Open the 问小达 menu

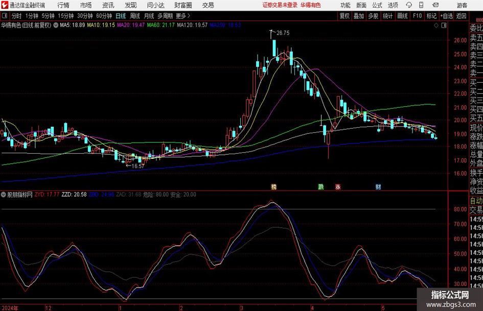155,5
